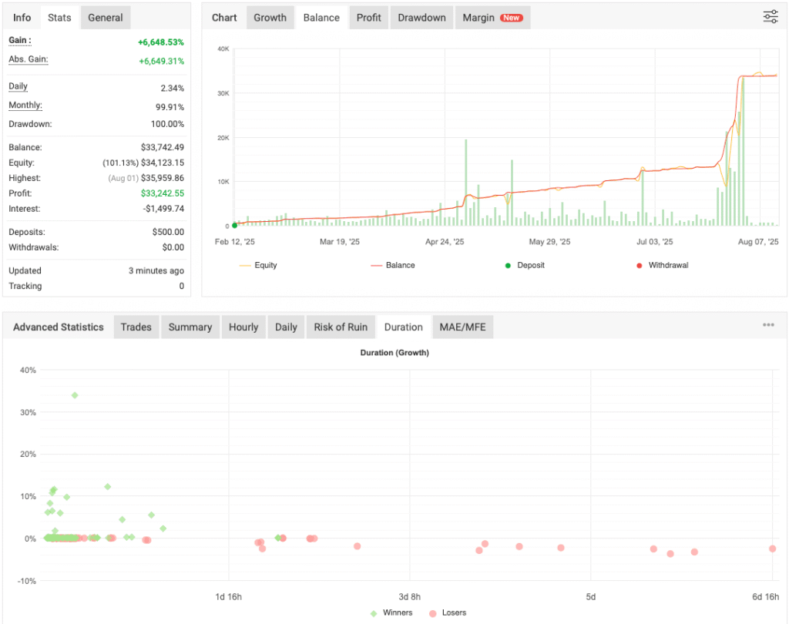This screenshot has width=789, height=624.
Task: Show the Risk of Ruin tab
Action: coord(341,327)
